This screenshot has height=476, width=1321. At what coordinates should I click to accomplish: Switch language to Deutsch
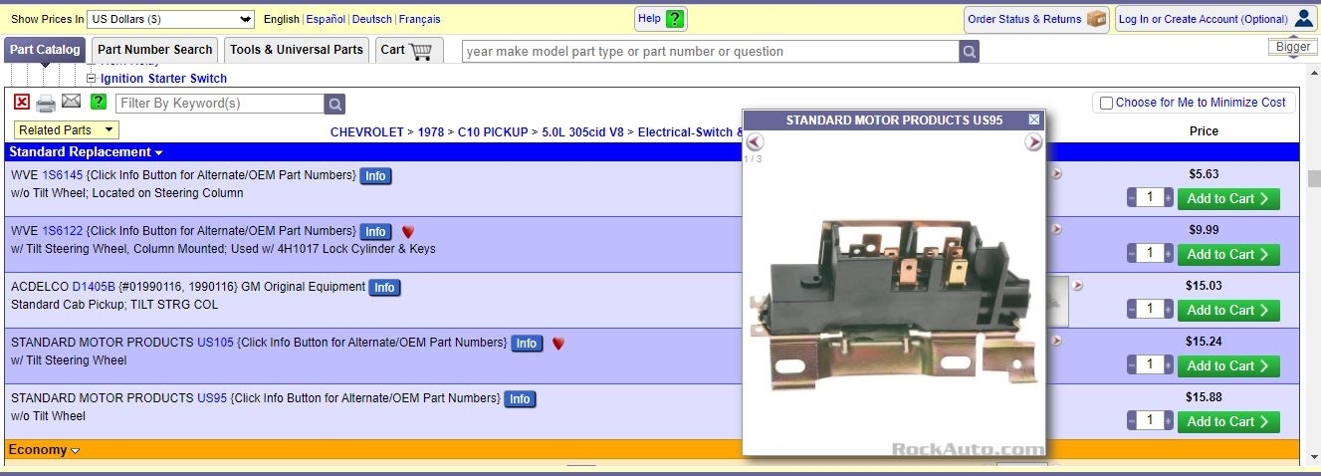tap(372, 19)
